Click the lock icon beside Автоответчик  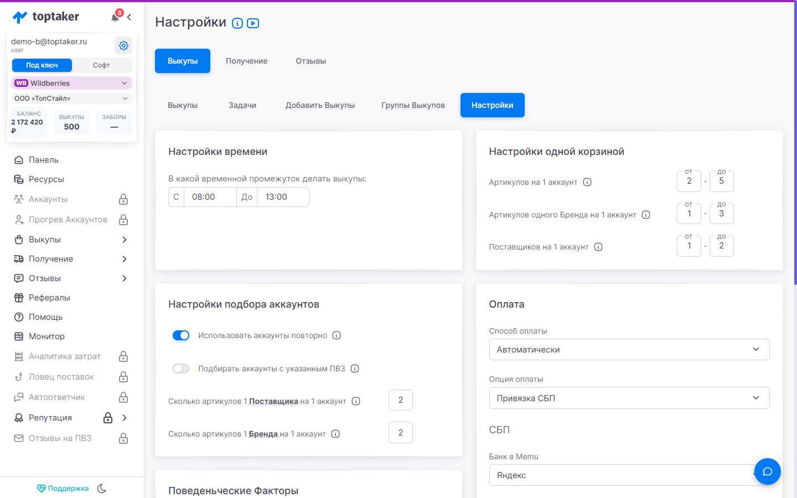pyautogui.click(x=123, y=397)
